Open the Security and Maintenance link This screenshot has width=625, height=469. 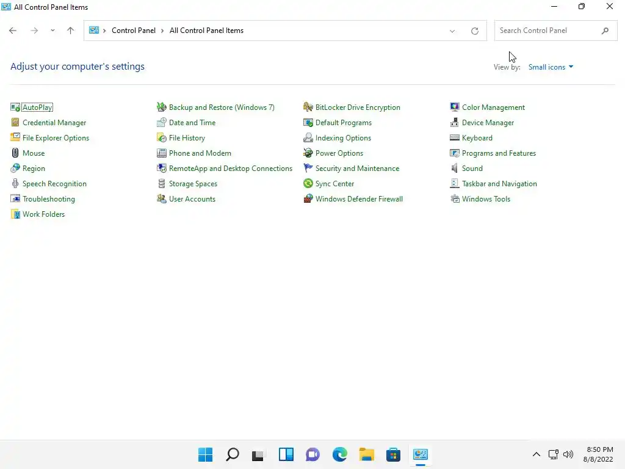(357, 169)
